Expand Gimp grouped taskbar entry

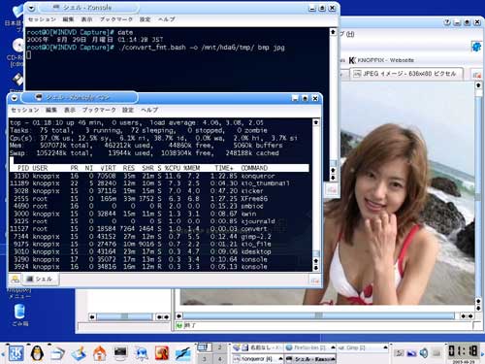point(362,347)
